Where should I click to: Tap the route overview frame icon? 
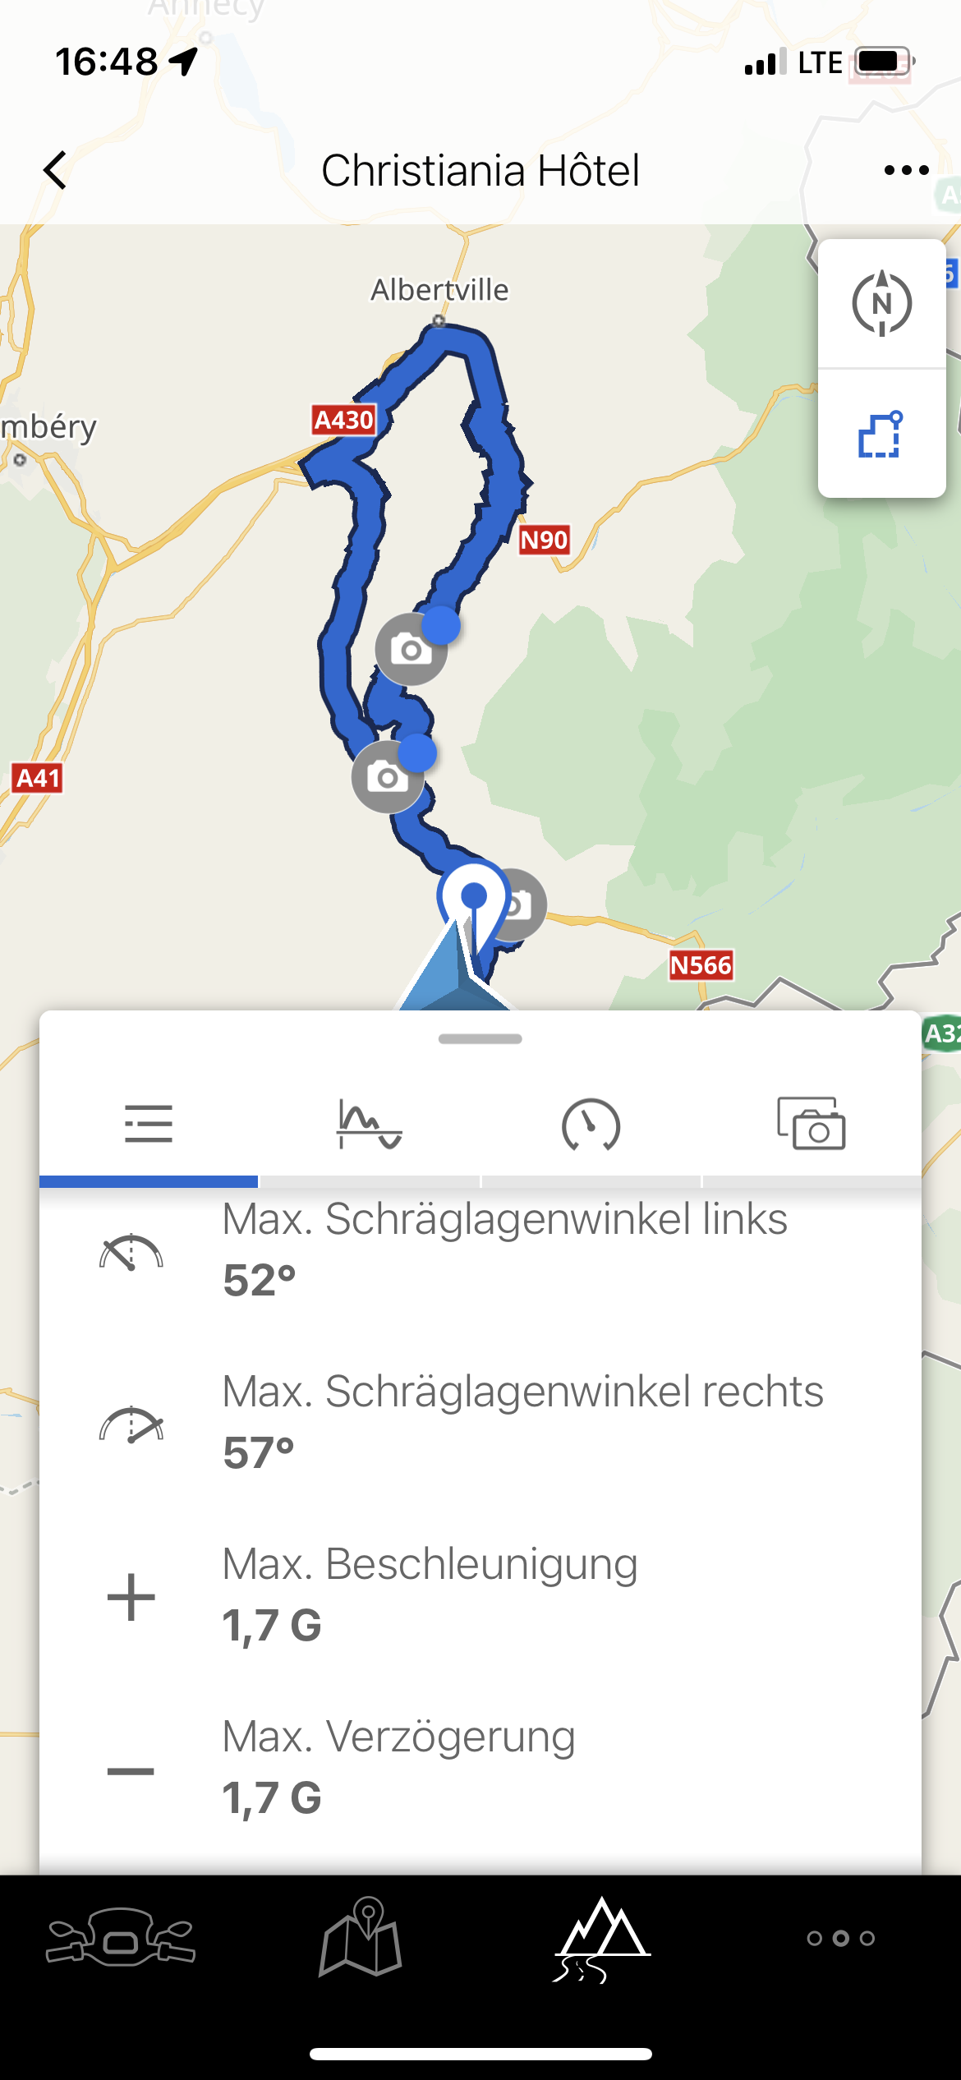click(881, 435)
